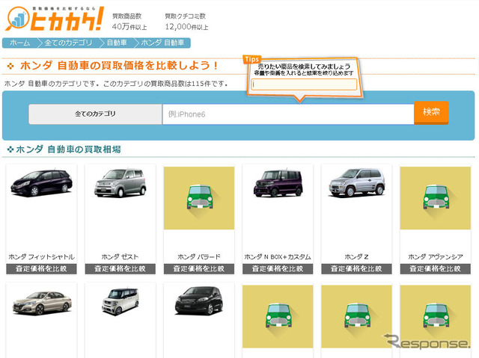This screenshot has height=358, width=479.
Task: Click the 買取クチコミ数 12,000件以上 text
Action: tap(186, 22)
